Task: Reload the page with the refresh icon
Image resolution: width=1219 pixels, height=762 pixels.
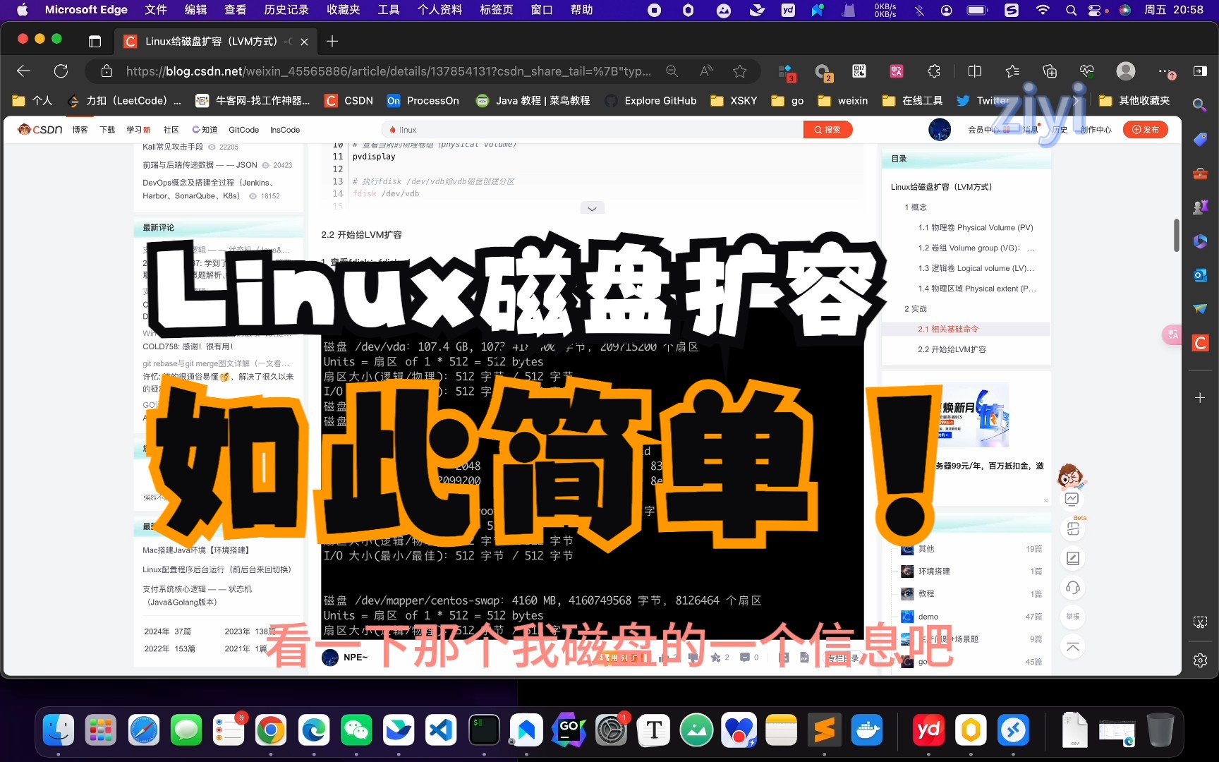Action: 61,71
